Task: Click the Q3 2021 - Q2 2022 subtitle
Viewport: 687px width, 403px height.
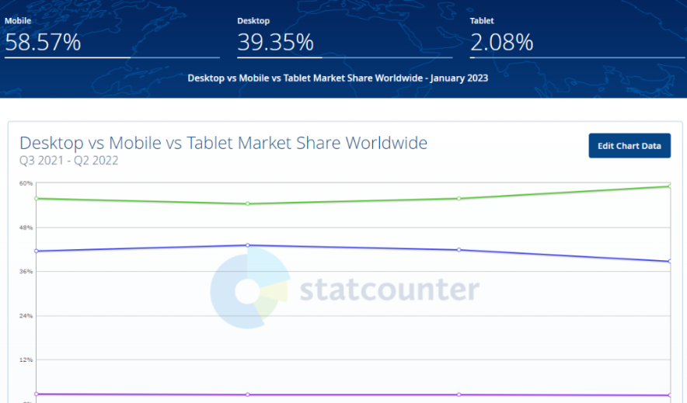Action: tap(68, 161)
